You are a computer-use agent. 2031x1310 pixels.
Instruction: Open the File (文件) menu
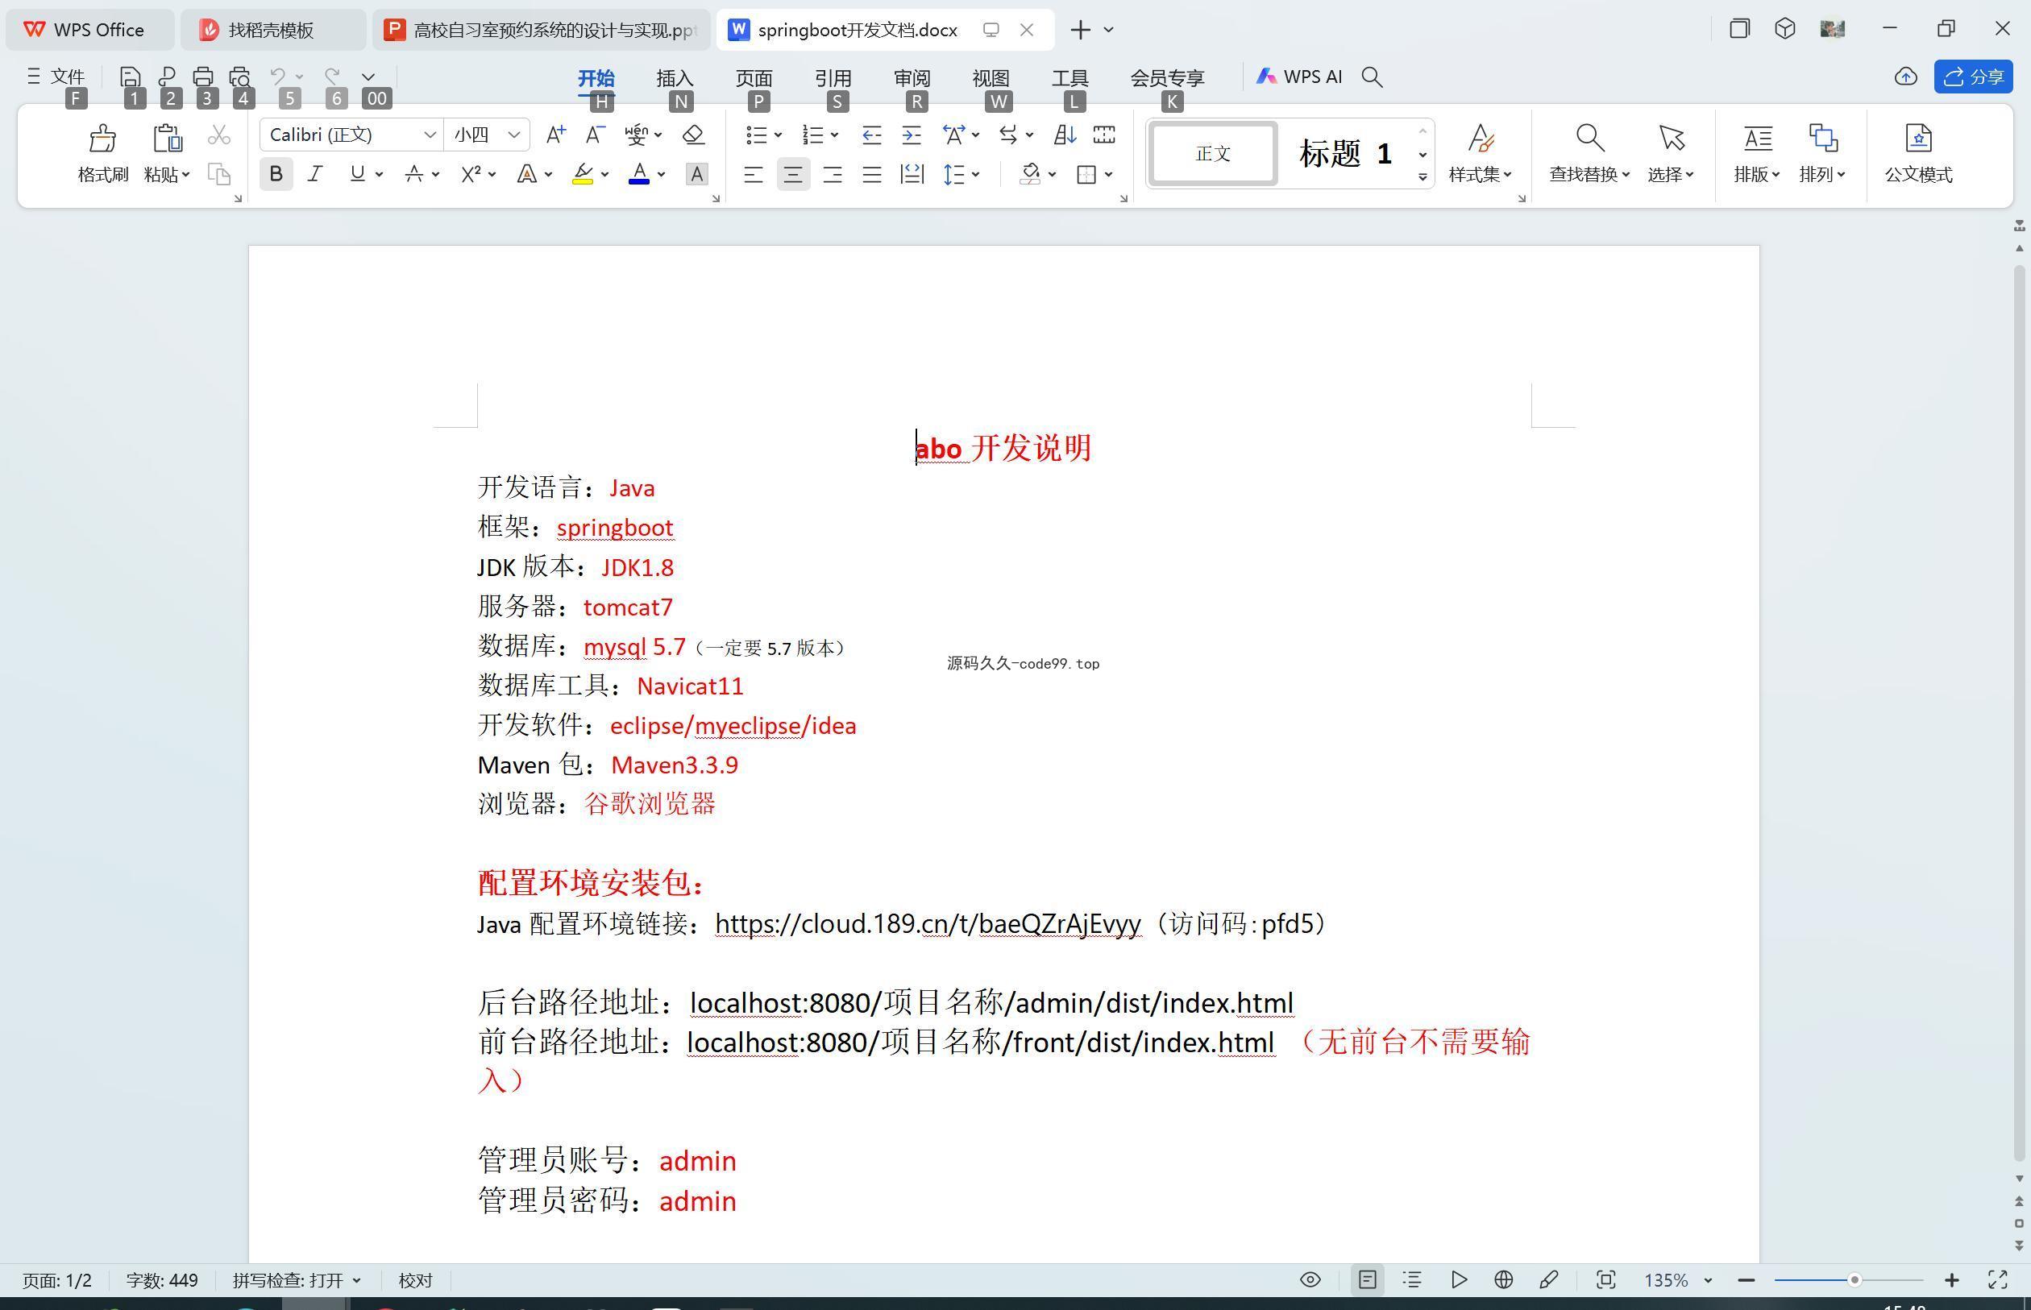[x=56, y=77]
